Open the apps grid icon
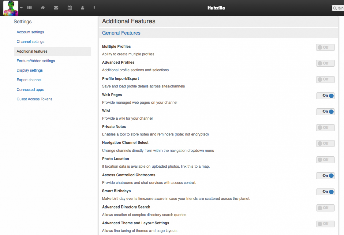The height and width of the screenshot is (235, 344). (29, 8)
